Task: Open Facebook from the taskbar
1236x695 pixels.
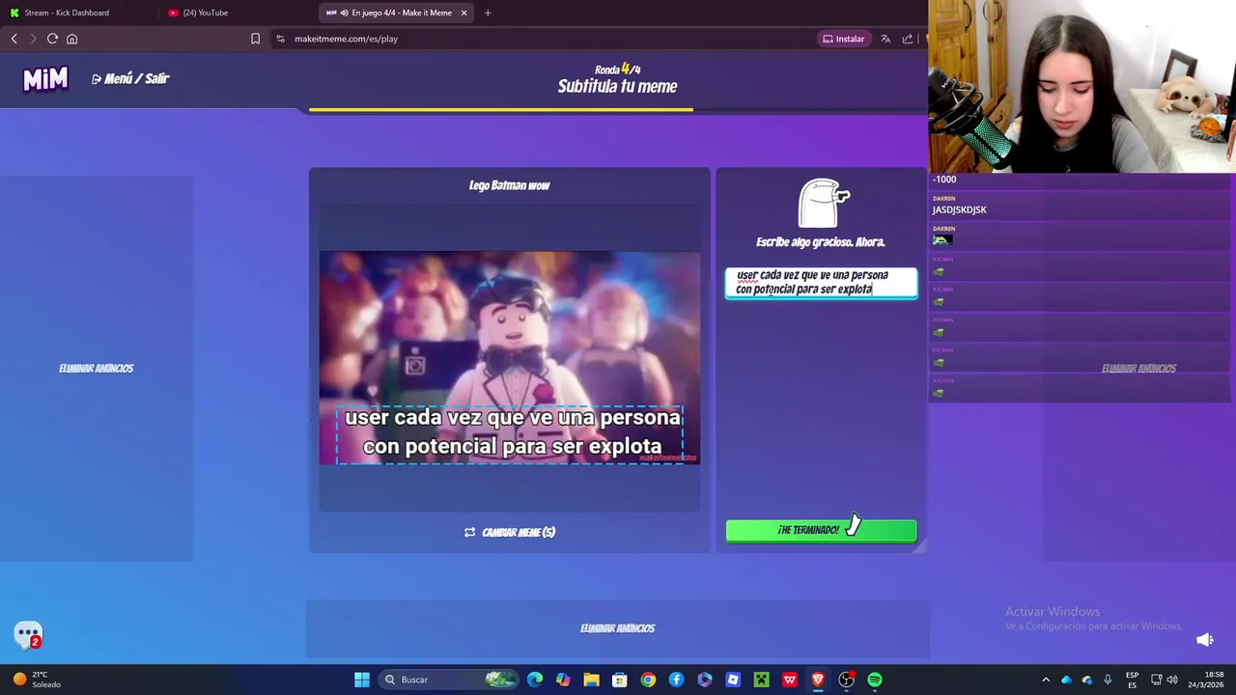Action: point(676,680)
